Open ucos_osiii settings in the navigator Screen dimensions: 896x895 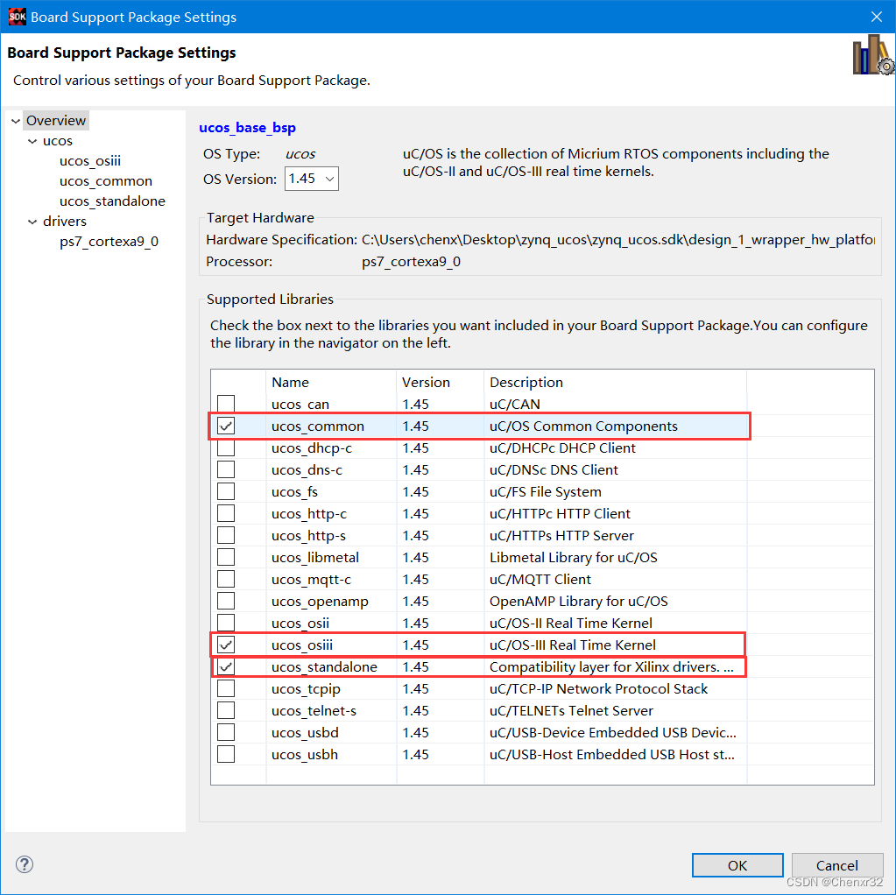point(89,160)
